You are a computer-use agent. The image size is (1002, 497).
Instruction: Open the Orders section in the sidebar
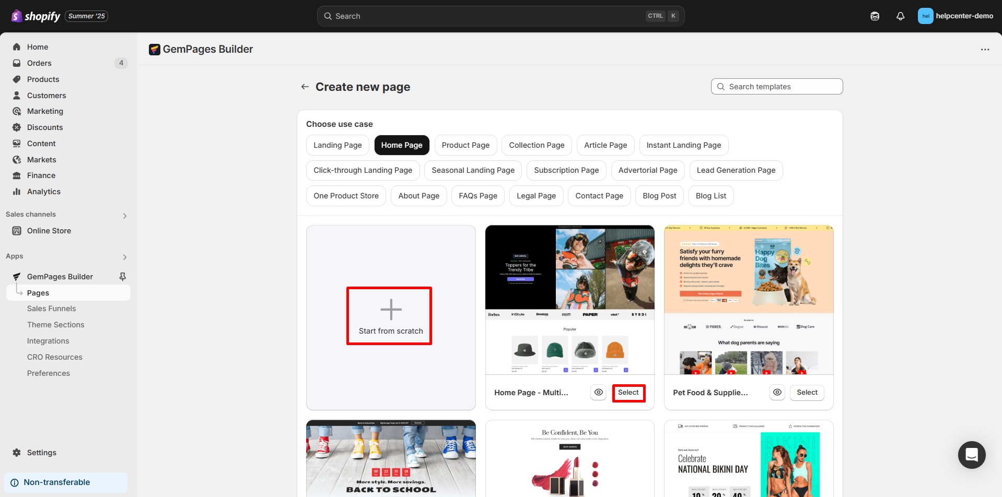click(x=39, y=63)
